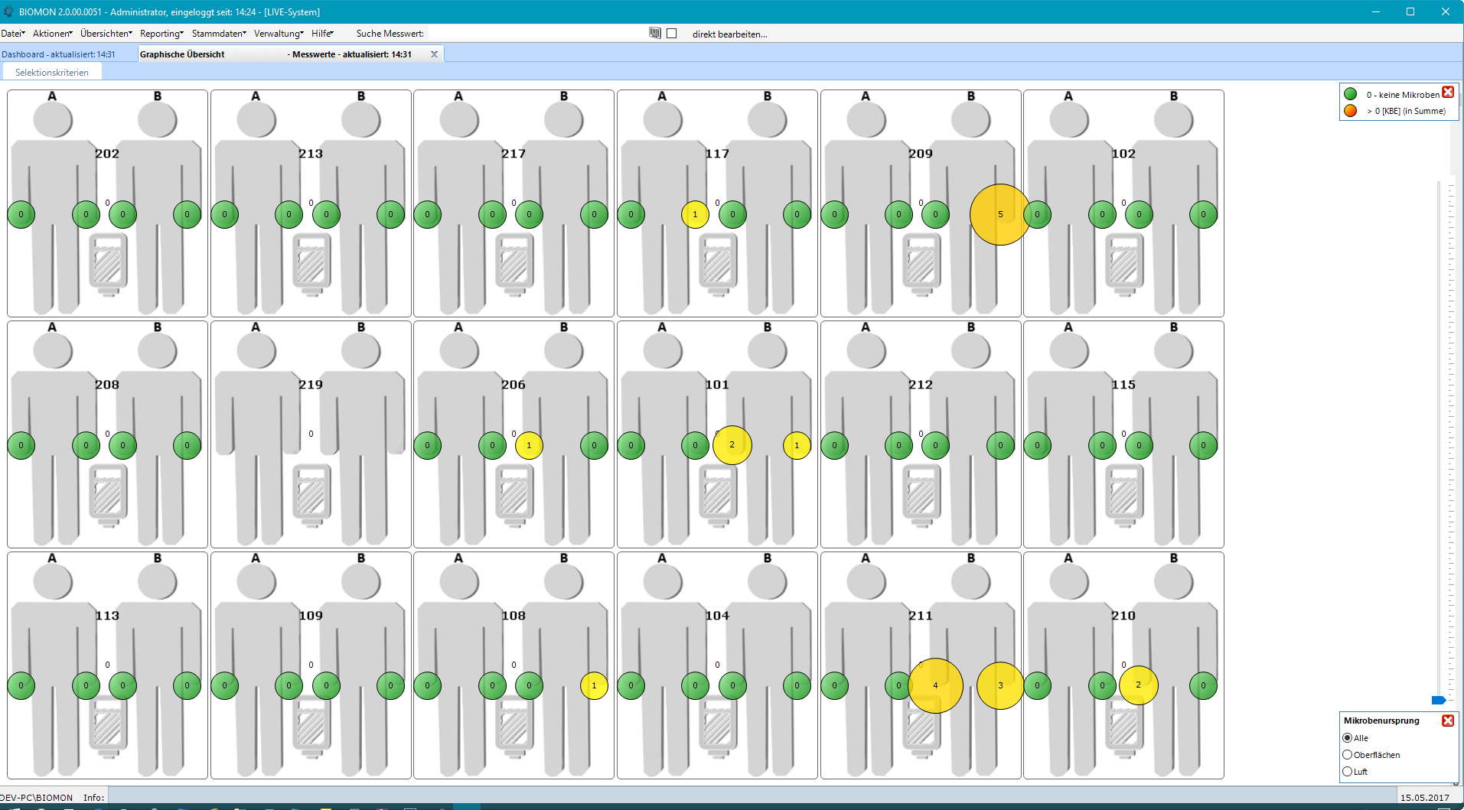Click the leftmost green 0 circle in room 113
This screenshot has width=1464, height=810.
coord(21,685)
